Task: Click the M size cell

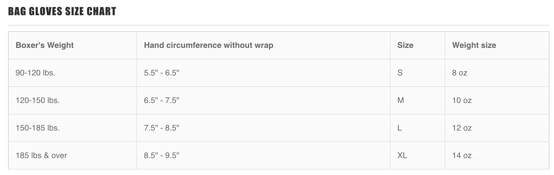Action: pyautogui.click(x=401, y=100)
